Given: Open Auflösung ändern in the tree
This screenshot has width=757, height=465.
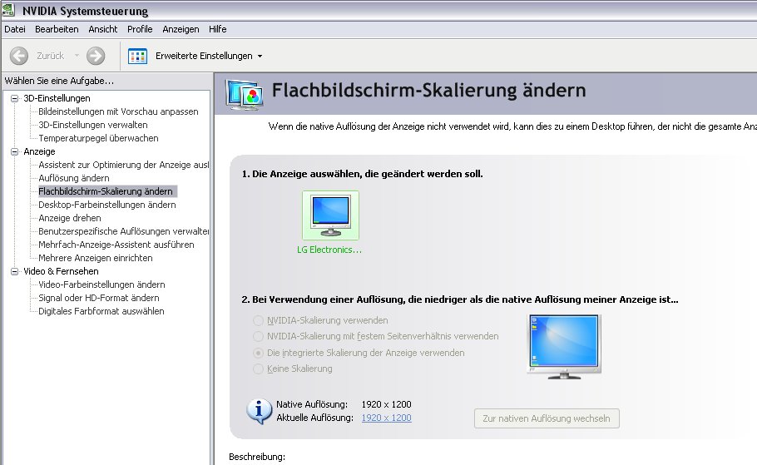Looking at the screenshot, I should pyautogui.click(x=74, y=178).
